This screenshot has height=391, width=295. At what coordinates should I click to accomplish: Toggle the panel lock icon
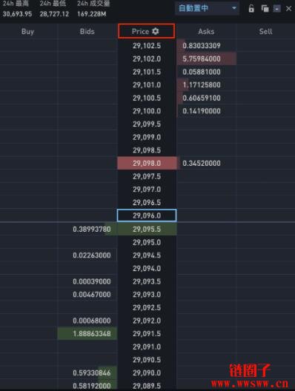click(251, 8)
